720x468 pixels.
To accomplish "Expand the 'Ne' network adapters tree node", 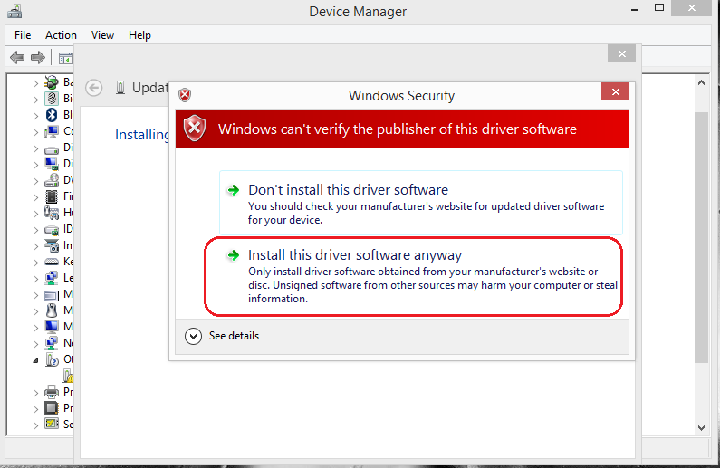I will click(35, 344).
